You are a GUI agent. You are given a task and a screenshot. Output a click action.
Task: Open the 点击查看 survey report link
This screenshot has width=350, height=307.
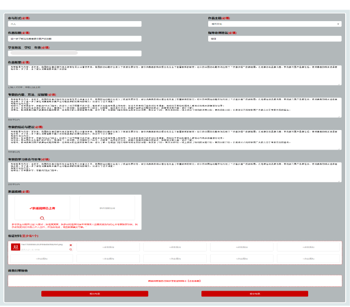(175, 281)
